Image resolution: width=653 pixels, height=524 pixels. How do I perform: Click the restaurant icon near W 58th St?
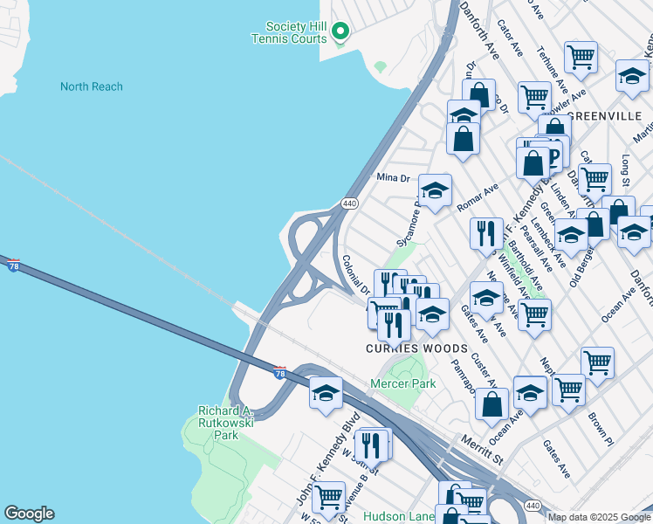[x=373, y=445]
